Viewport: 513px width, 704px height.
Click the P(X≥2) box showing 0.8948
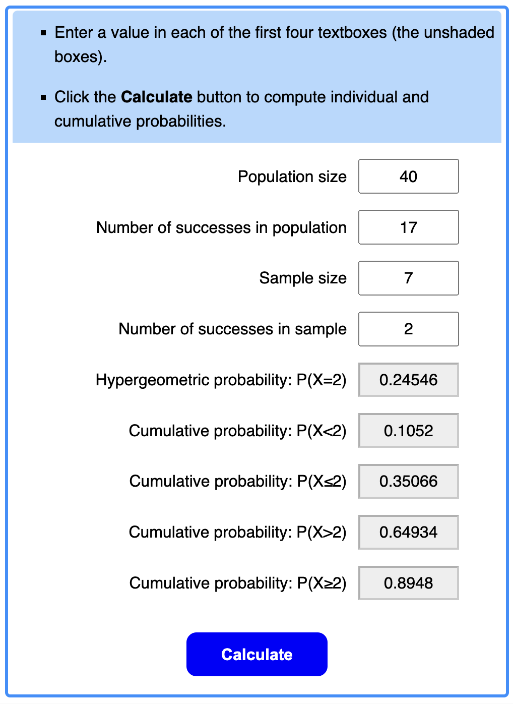pyautogui.click(x=408, y=583)
